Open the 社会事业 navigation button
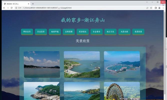167x100 pixels. (96, 32)
